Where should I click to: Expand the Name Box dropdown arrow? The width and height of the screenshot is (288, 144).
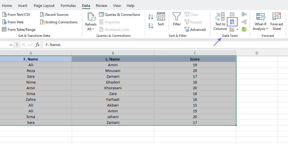pos(11,45)
